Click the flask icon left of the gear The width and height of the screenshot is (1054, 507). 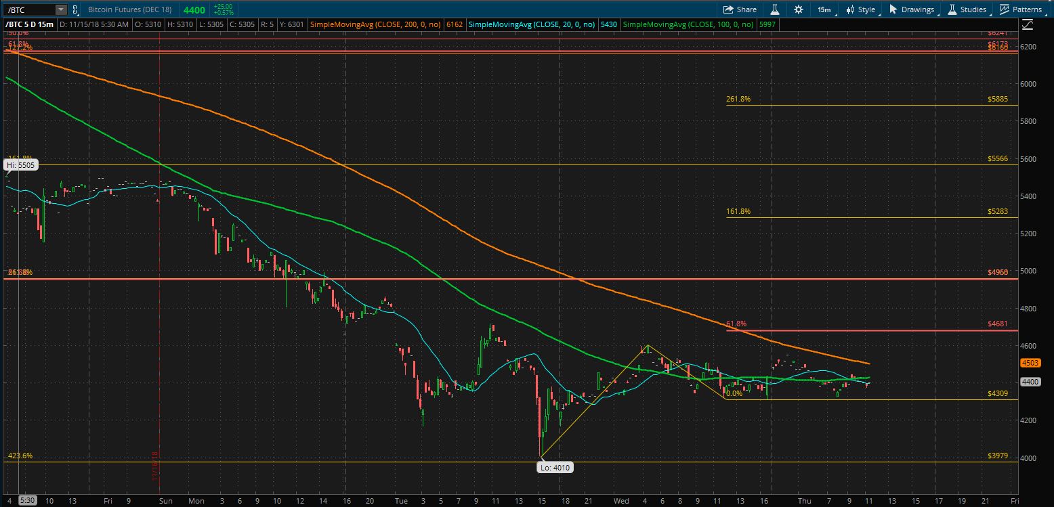776,9
